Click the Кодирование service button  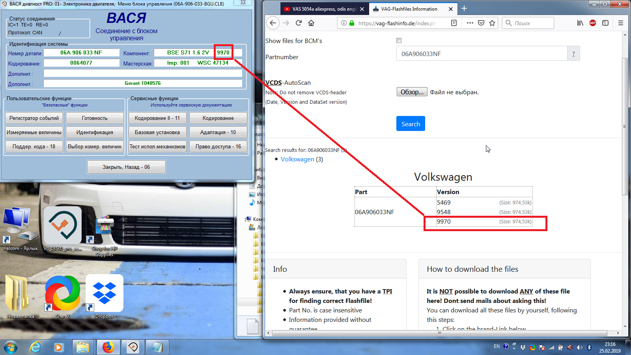pyautogui.click(x=218, y=118)
